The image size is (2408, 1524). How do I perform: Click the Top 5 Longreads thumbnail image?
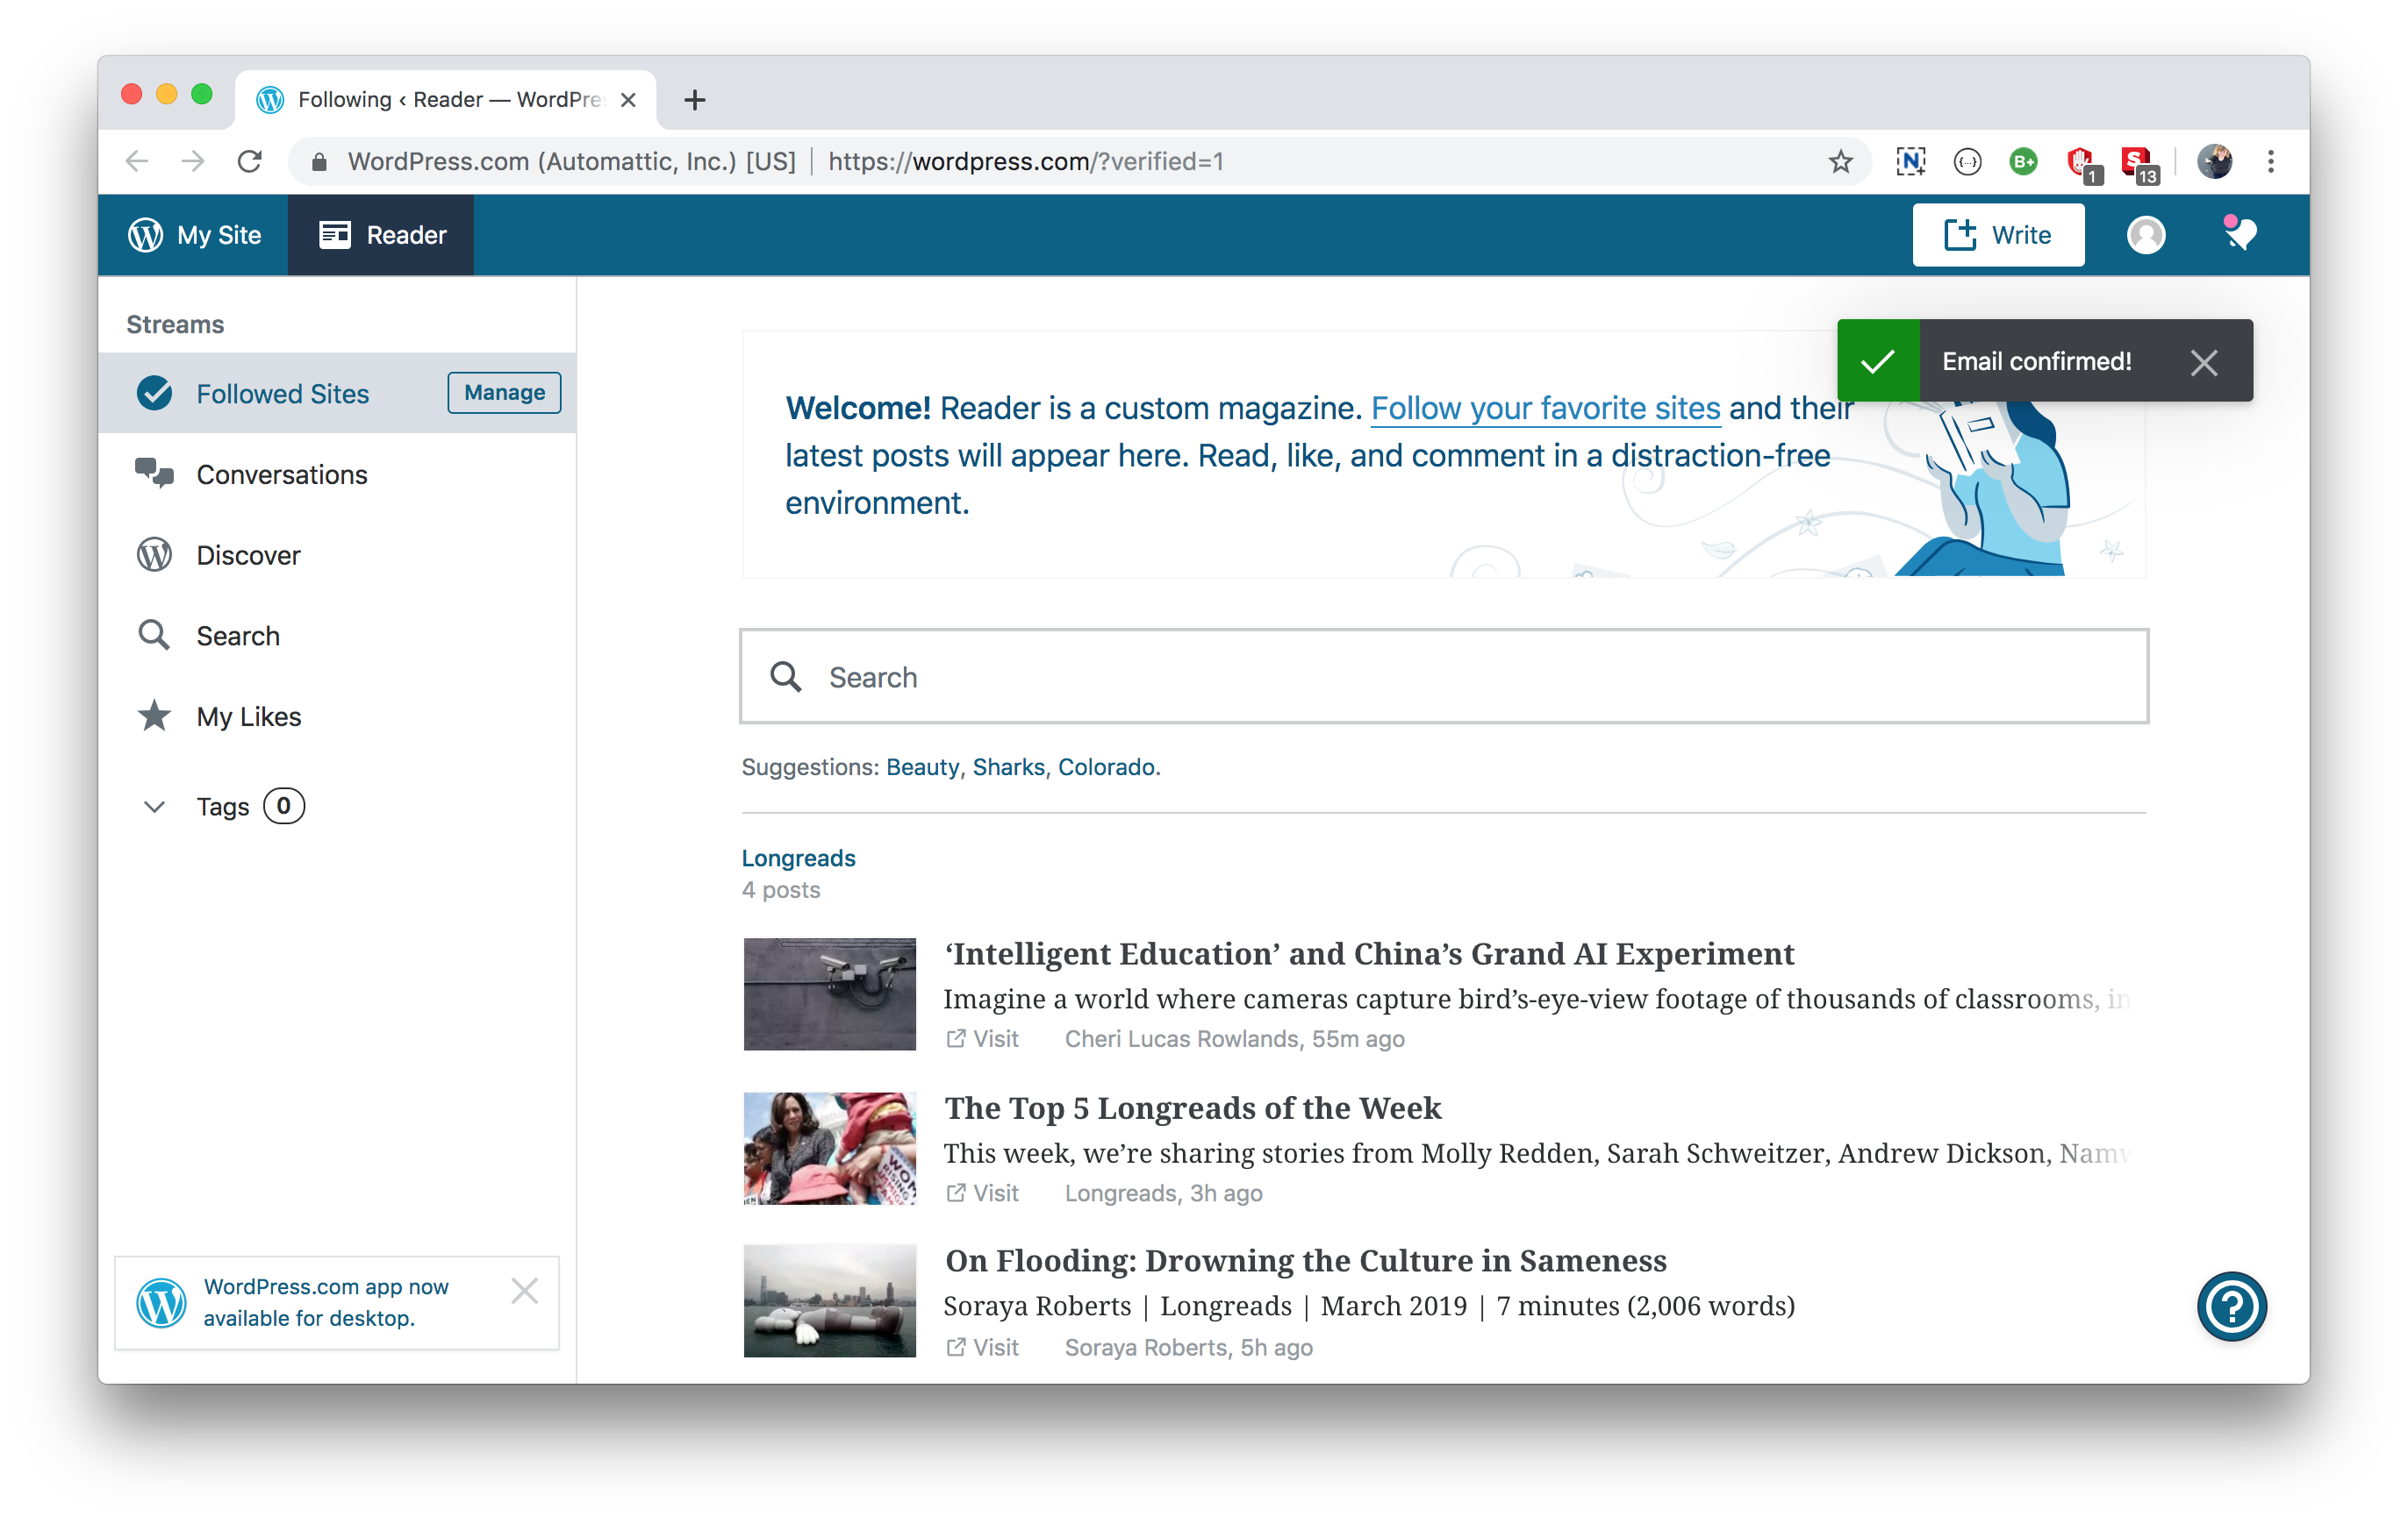(829, 1148)
